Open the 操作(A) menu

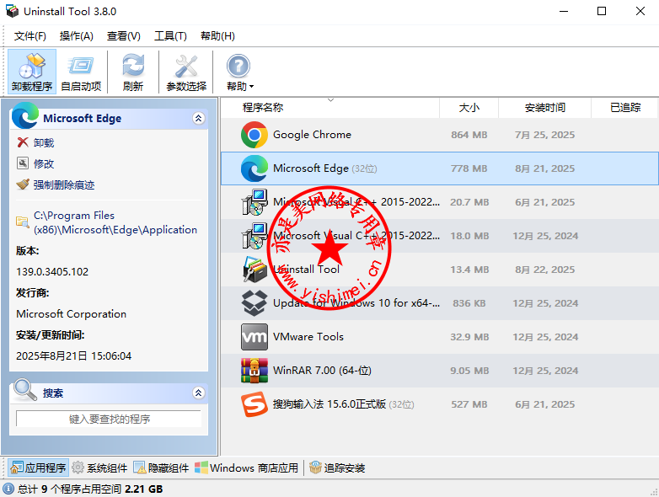(x=76, y=36)
